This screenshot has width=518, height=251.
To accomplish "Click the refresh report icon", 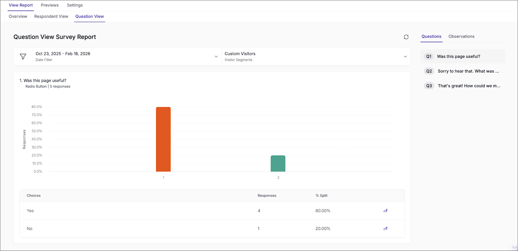I will click(406, 37).
